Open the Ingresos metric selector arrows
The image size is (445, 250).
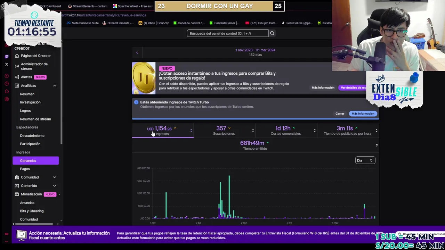(191, 131)
